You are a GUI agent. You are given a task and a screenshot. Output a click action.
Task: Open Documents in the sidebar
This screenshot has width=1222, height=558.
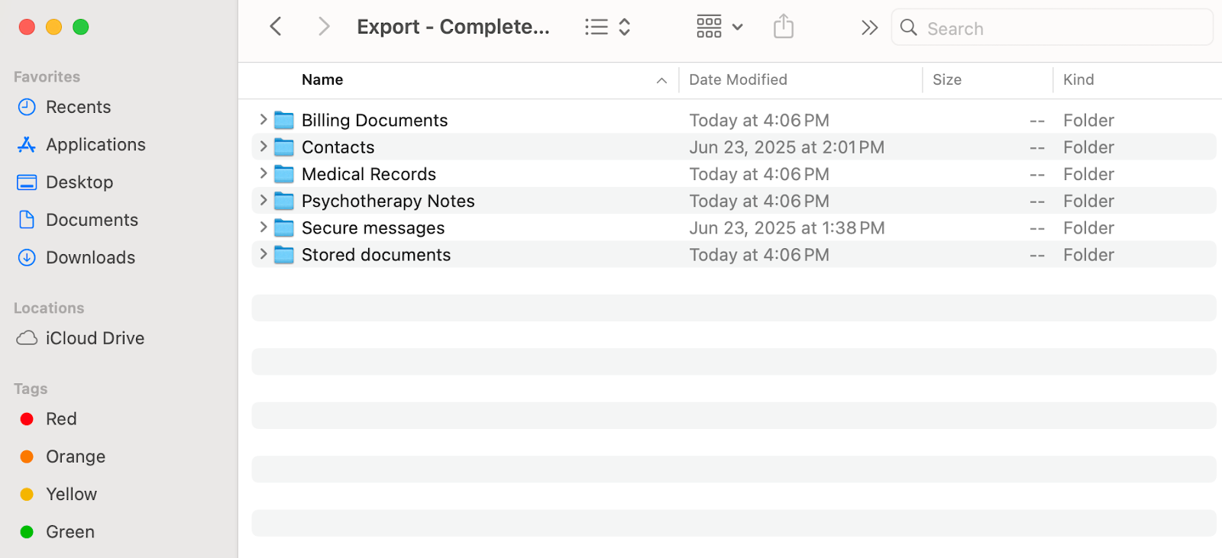tap(92, 220)
